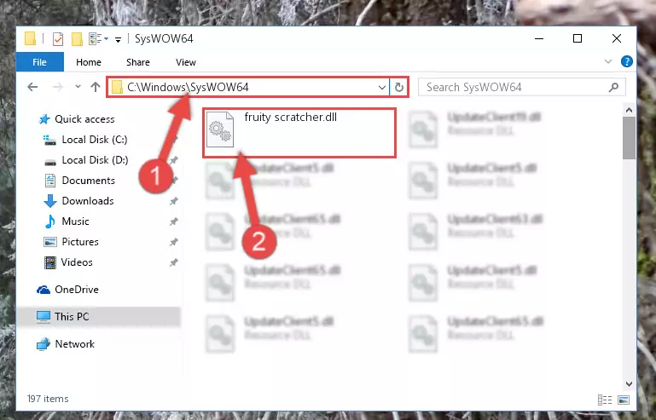This screenshot has height=420, width=656.
Task: Click the New folder icon in title bar
Action: (77, 39)
